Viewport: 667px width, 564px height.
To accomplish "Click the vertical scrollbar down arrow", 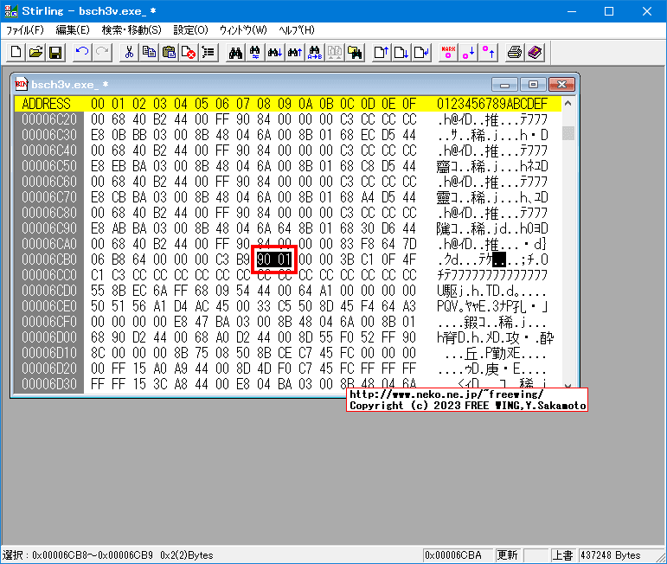I will (568, 386).
